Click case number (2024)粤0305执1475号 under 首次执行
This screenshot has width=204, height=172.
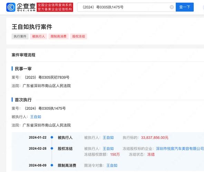45,108
